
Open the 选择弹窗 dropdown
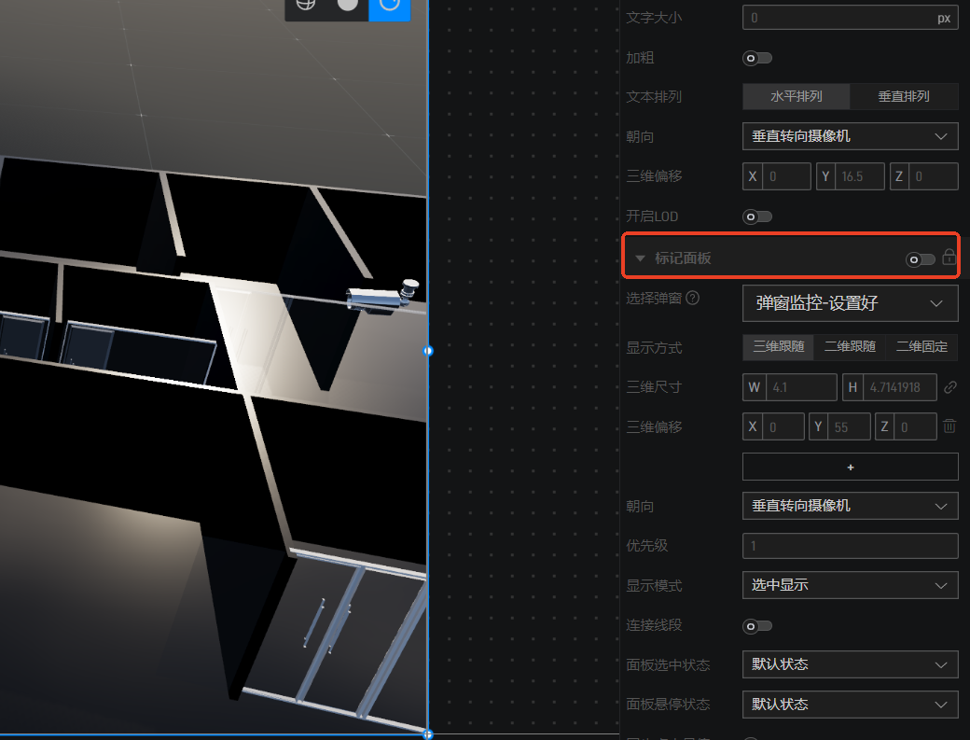(850, 303)
